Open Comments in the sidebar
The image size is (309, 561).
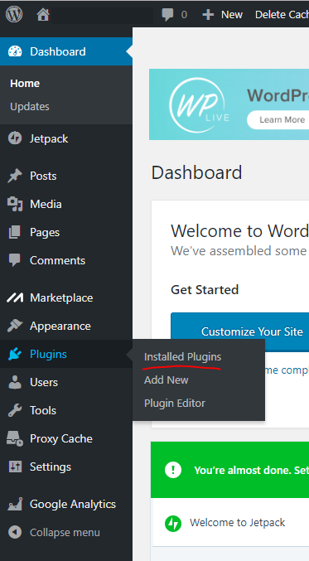pyautogui.click(x=66, y=260)
